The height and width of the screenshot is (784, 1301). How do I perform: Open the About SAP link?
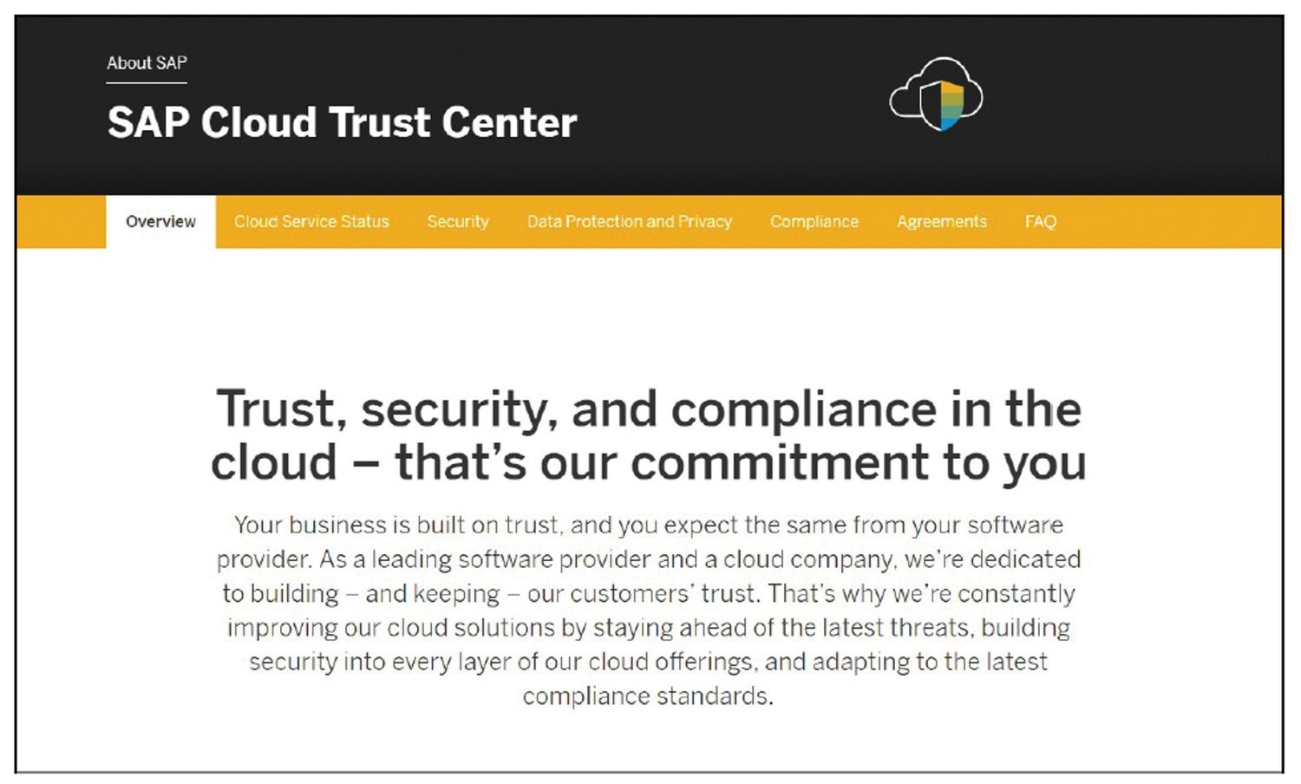146,63
